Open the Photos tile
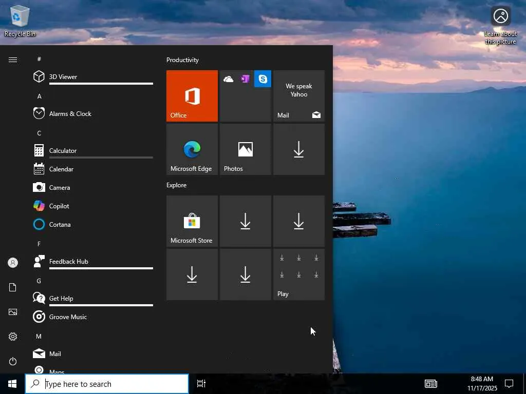Image resolution: width=526 pixels, height=394 pixels. click(246, 149)
